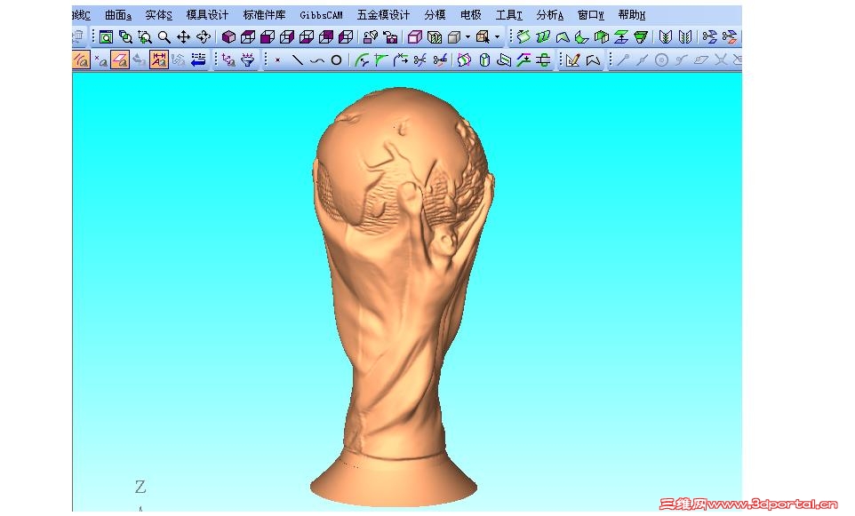Screen dimensions: 855x516
Task: Expand the gray cube render mode dropdown
Action: click(467, 37)
